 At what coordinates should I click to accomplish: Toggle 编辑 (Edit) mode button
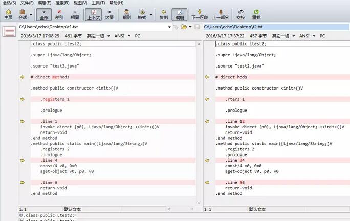(x=179, y=14)
